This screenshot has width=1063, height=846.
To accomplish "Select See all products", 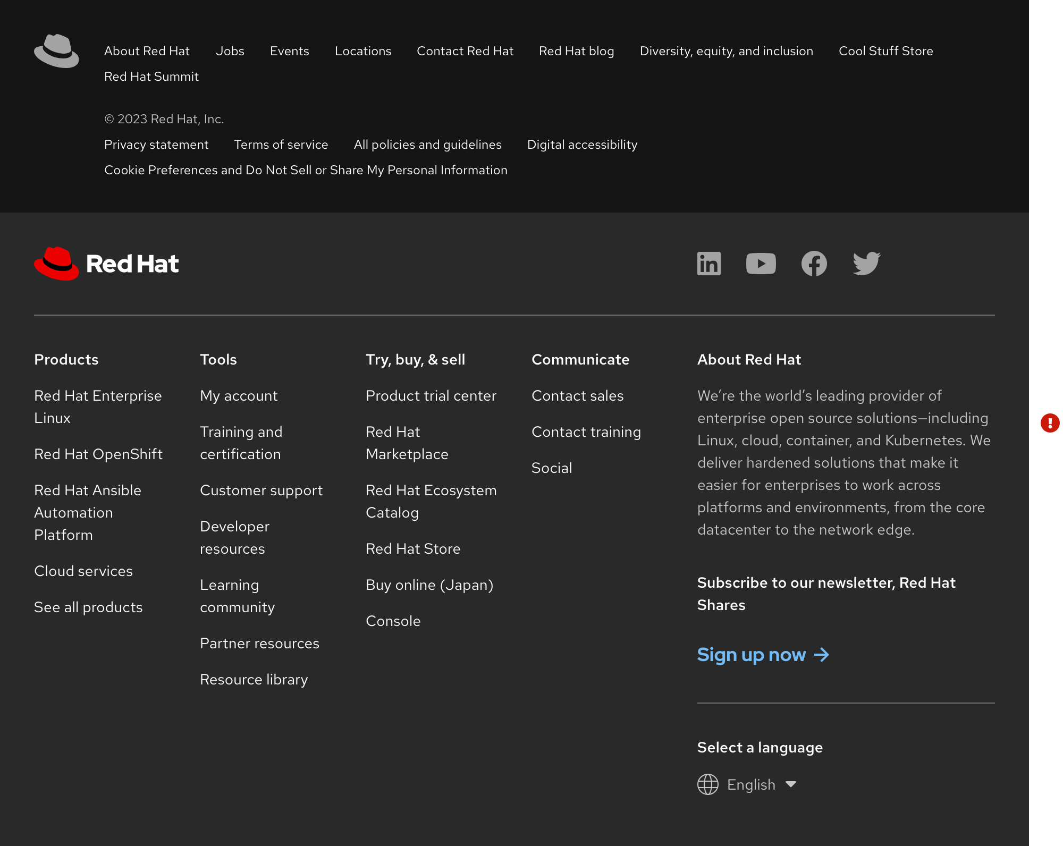I will pyautogui.click(x=88, y=607).
